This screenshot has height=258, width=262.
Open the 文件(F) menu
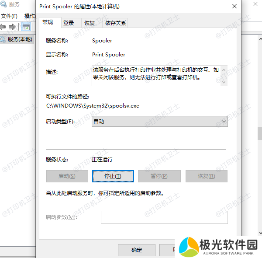(x=9, y=16)
